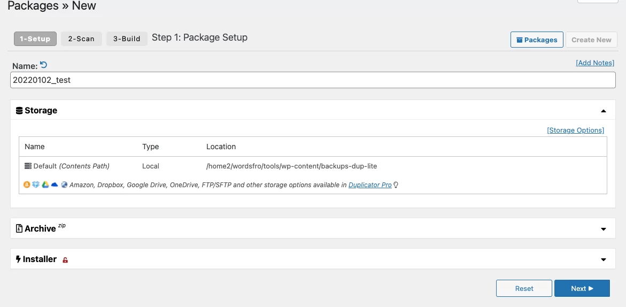Screen dimensions: 626x307
Task: Collapse the Storage panel arrow
Action: [604, 111]
